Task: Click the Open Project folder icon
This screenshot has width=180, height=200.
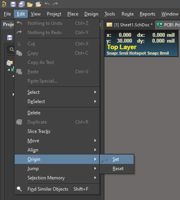Action: pyautogui.click(x=39, y=4)
